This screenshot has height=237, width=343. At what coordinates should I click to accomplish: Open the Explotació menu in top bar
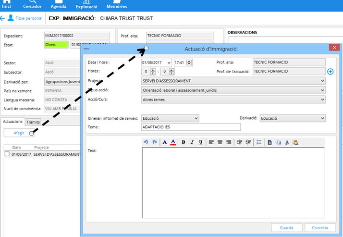click(x=86, y=5)
